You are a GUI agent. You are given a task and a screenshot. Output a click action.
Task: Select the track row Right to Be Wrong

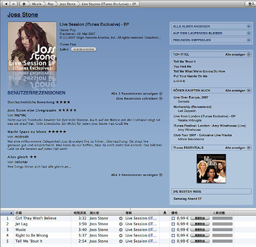128,235
